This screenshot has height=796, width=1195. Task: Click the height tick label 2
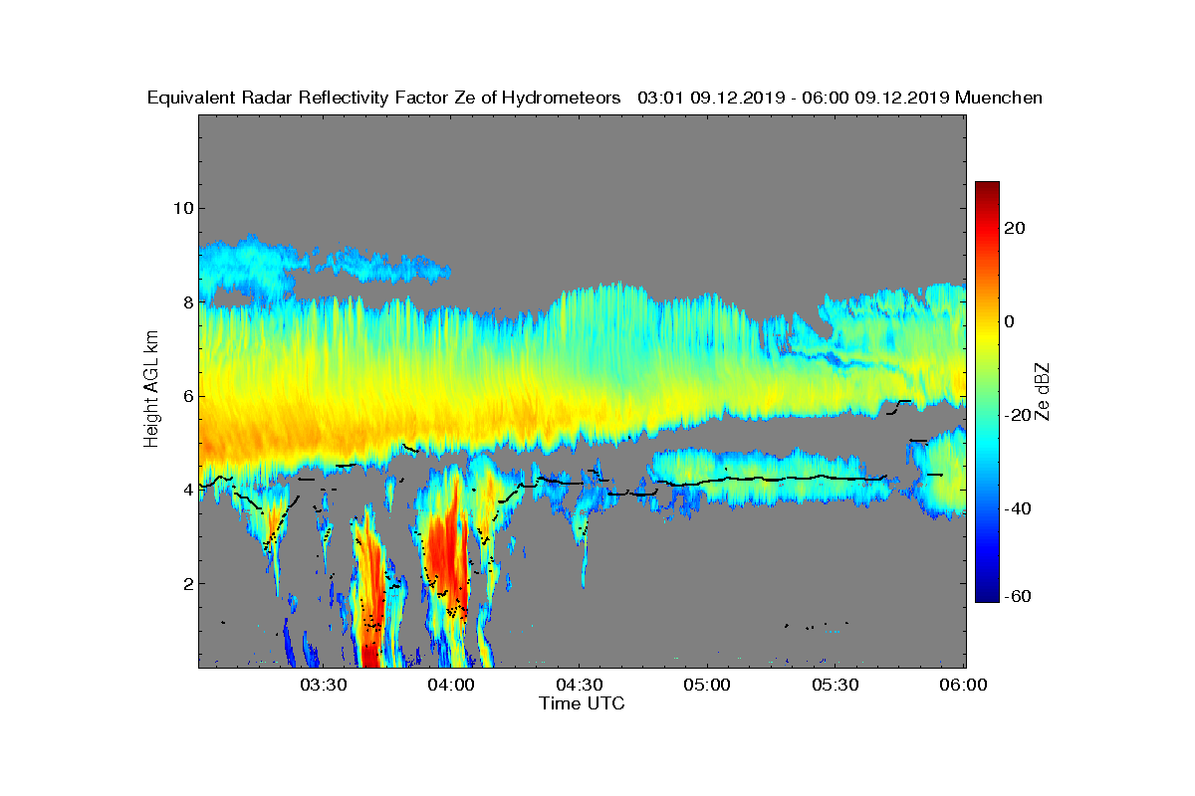[x=186, y=583]
